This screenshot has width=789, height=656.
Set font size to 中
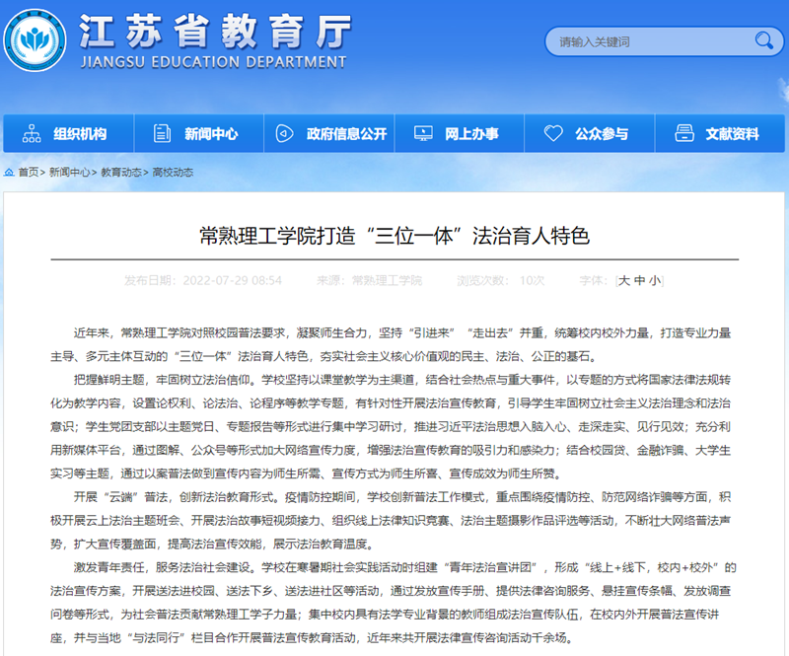[639, 280]
